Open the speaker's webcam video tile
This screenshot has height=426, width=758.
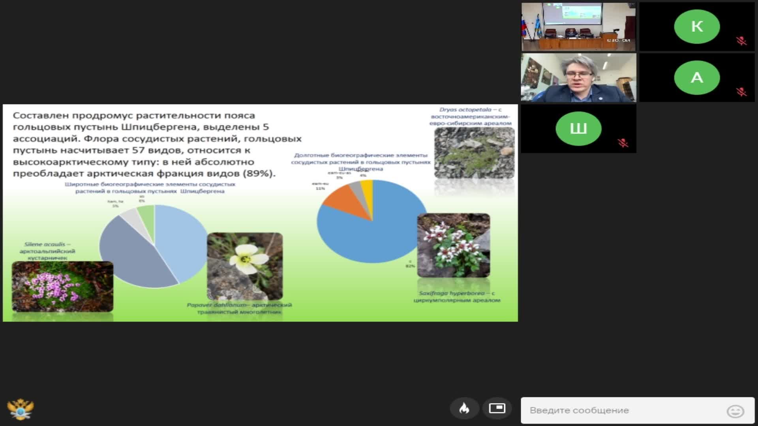578,78
